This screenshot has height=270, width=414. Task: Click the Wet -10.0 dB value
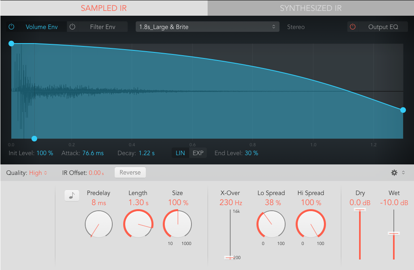coord(394,203)
